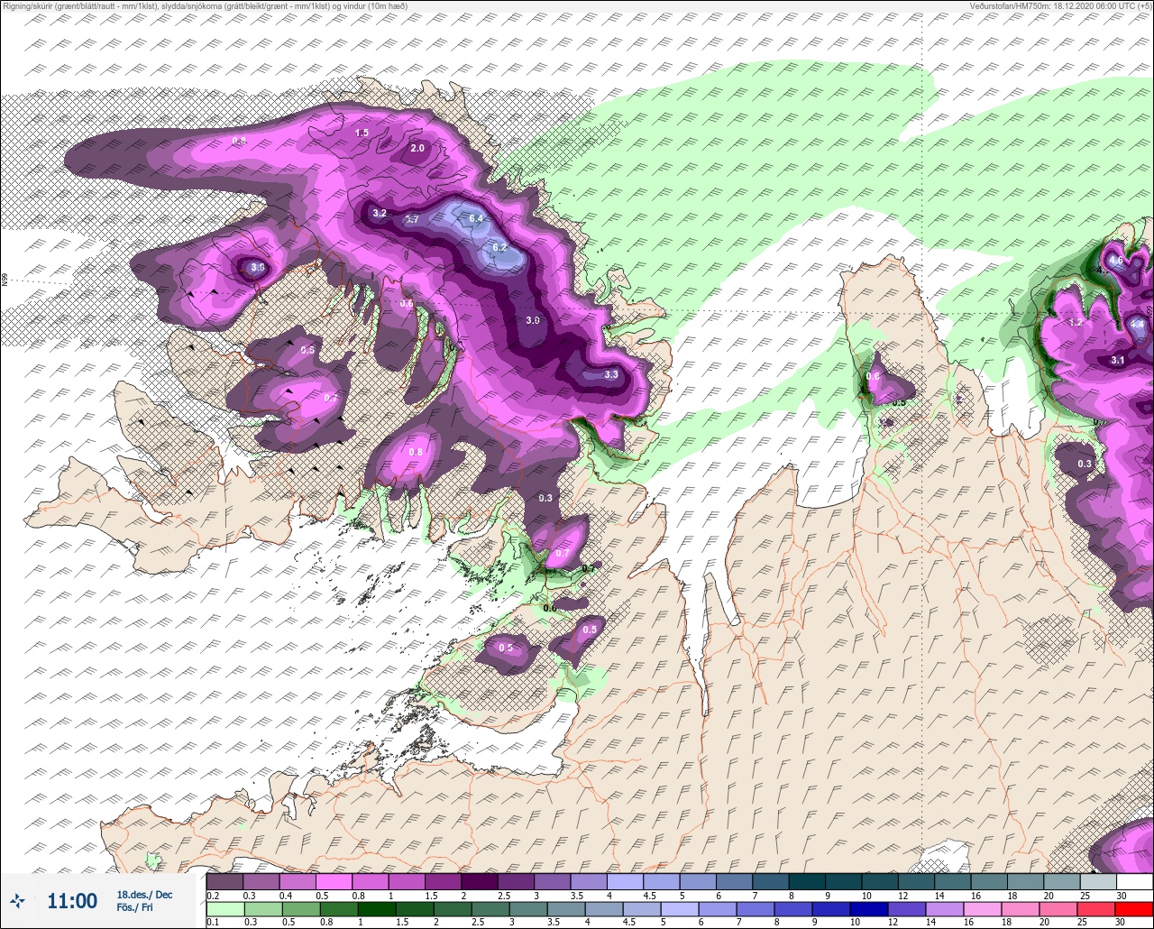Select the top legend swatch labeled 0.2
The image size is (1154, 929).
click(x=224, y=881)
